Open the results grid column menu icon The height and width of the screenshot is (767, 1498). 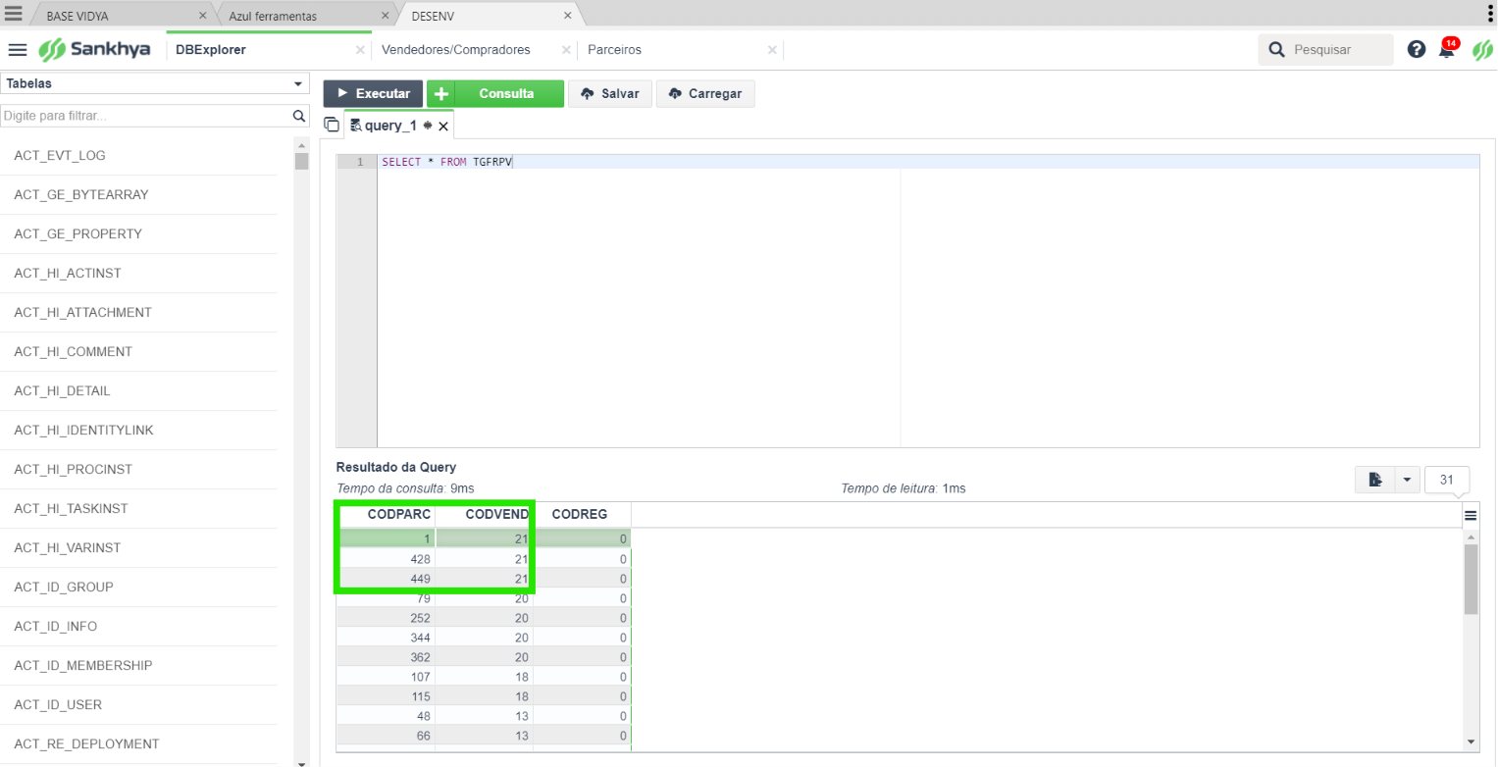pos(1471,515)
